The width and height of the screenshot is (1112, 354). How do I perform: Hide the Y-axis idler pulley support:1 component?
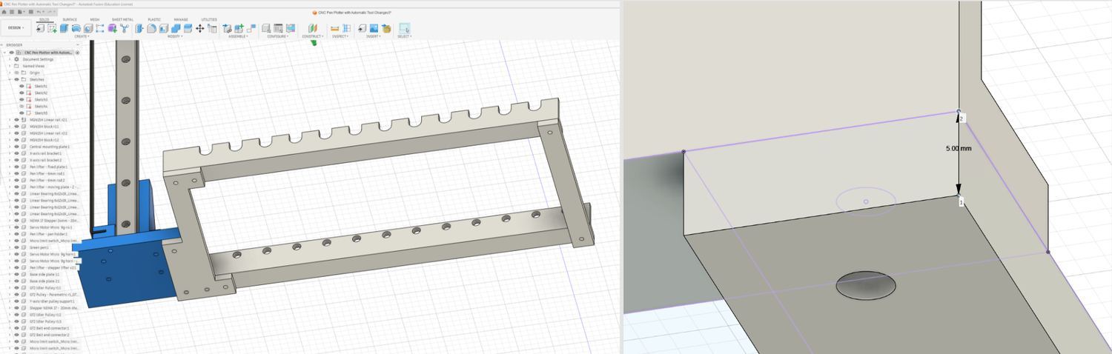[x=16, y=301]
